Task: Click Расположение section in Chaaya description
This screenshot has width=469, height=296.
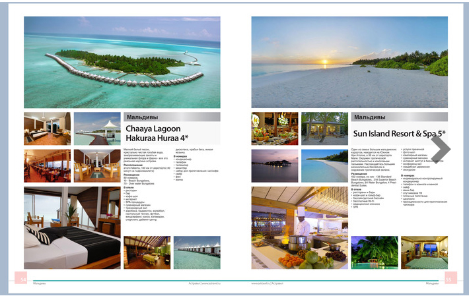Action: click(147, 167)
